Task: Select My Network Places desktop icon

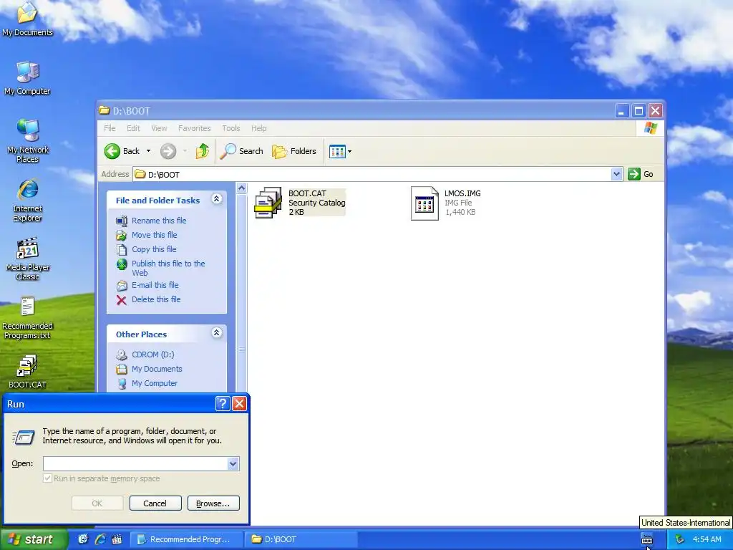Action: pos(28,140)
